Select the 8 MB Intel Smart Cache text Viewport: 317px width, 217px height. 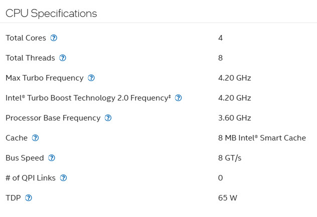click(262, 138)
